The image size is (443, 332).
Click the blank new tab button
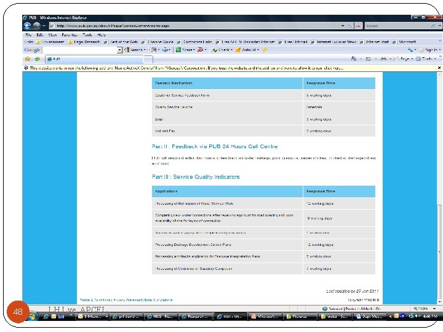pyautogui.click(x=149, y=59)
